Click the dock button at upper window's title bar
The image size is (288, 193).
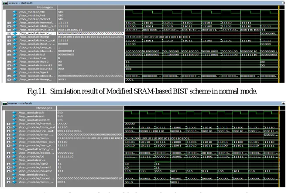point(283,3)
